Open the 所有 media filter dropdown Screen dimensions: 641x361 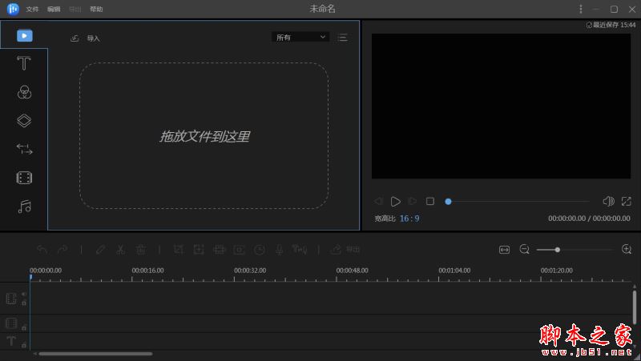(x=300, y=37)
